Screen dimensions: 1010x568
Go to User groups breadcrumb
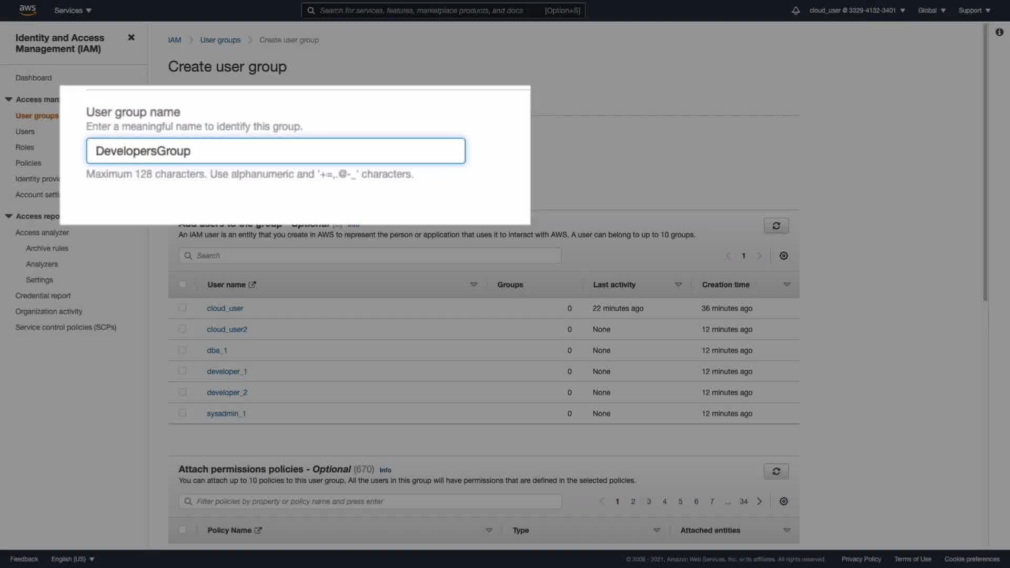(220, 40)
